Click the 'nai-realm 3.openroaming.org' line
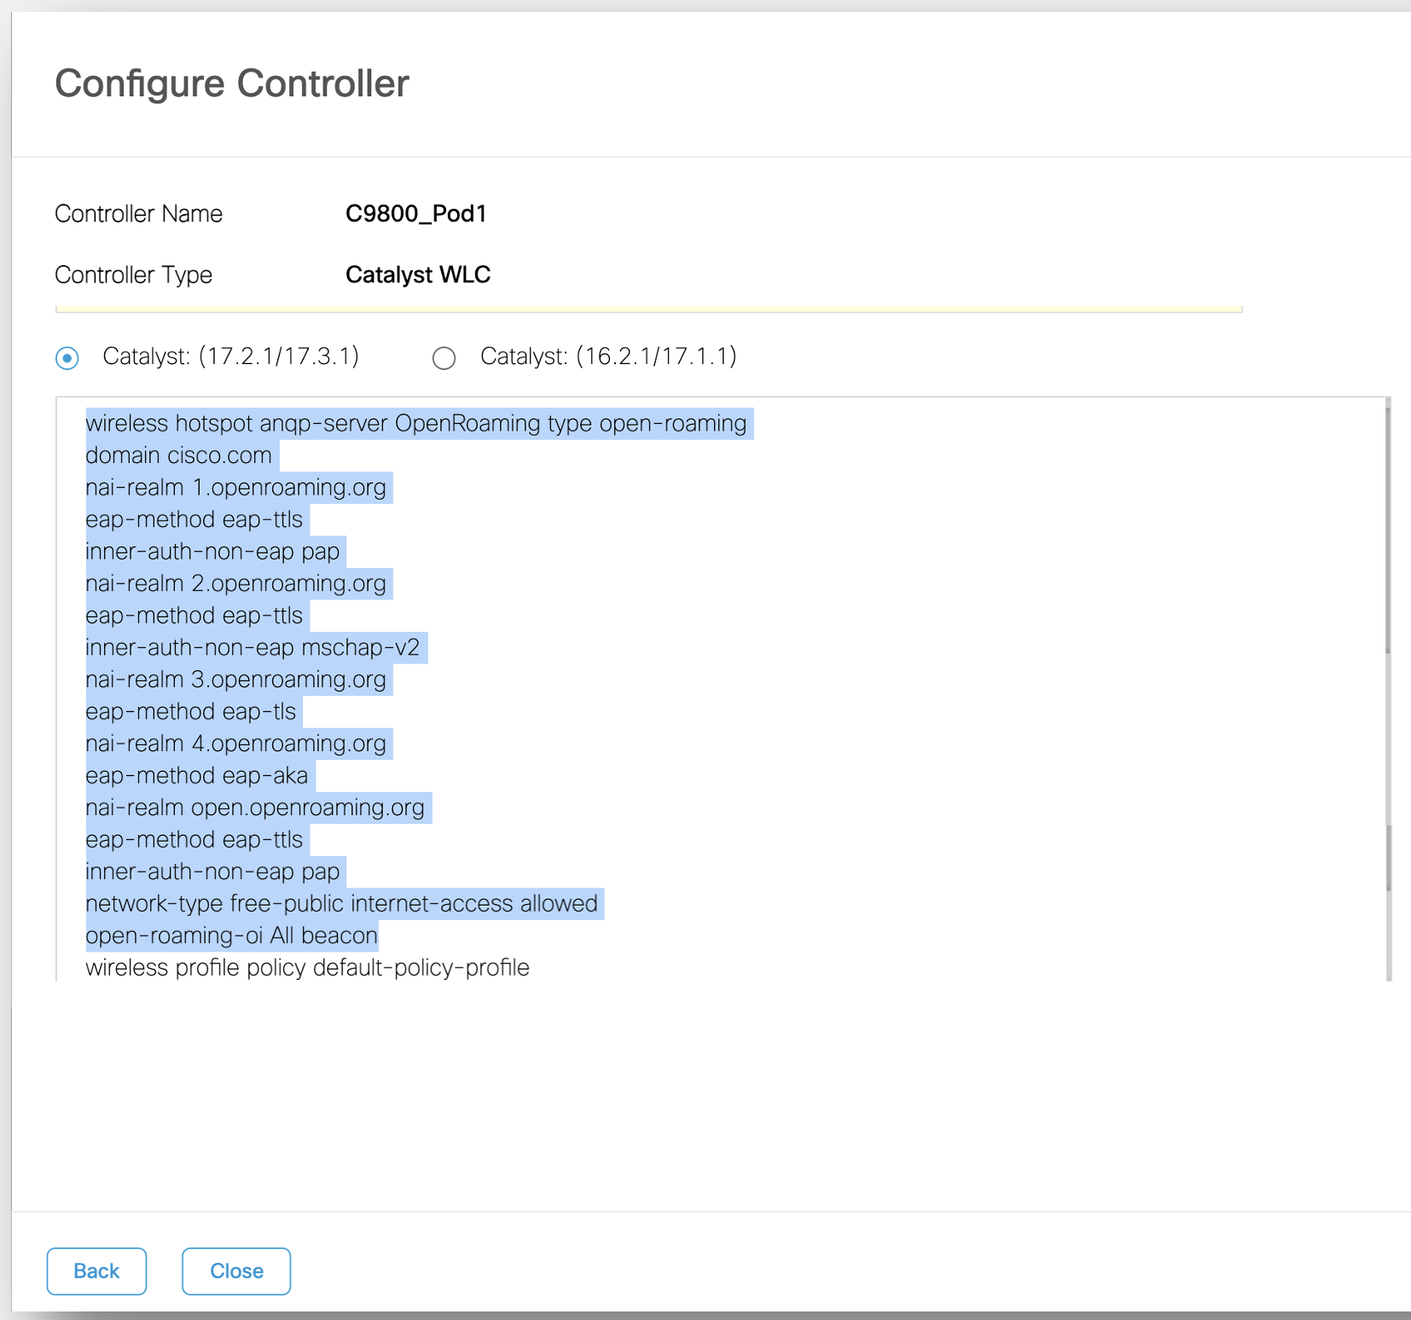1411x1320 pixels. click(235, 680)
